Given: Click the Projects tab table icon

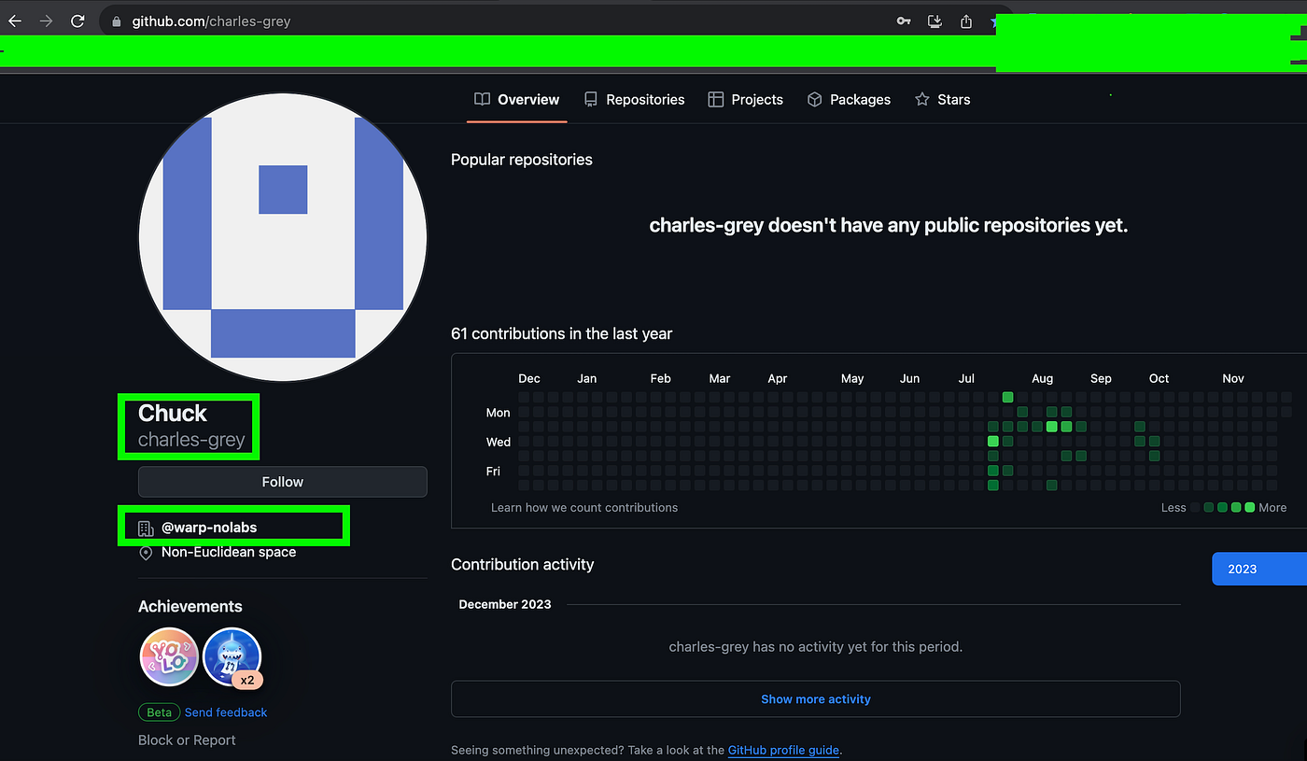Looking at the screenshot, I should 716,100.
